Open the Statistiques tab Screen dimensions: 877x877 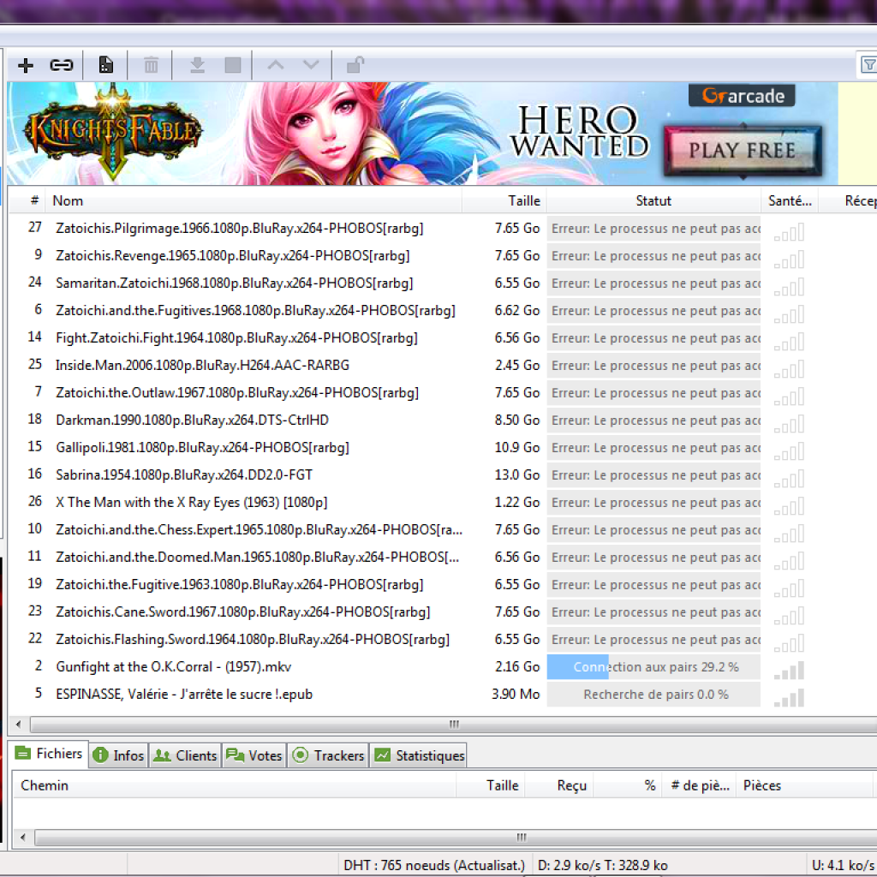(x=420, y=755)
